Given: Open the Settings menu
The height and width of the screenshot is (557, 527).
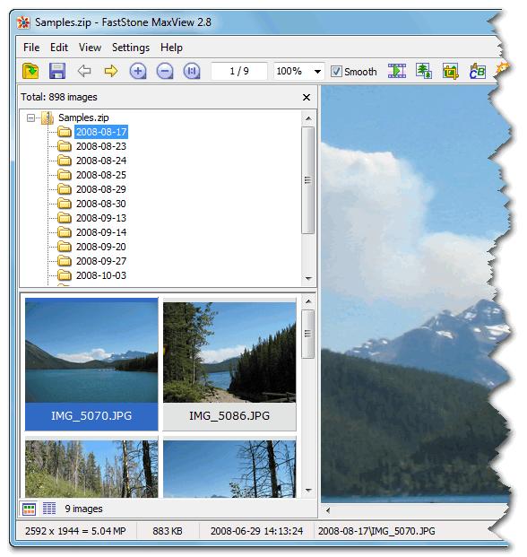Looking at the screenshot, I should tap(131, 48).
